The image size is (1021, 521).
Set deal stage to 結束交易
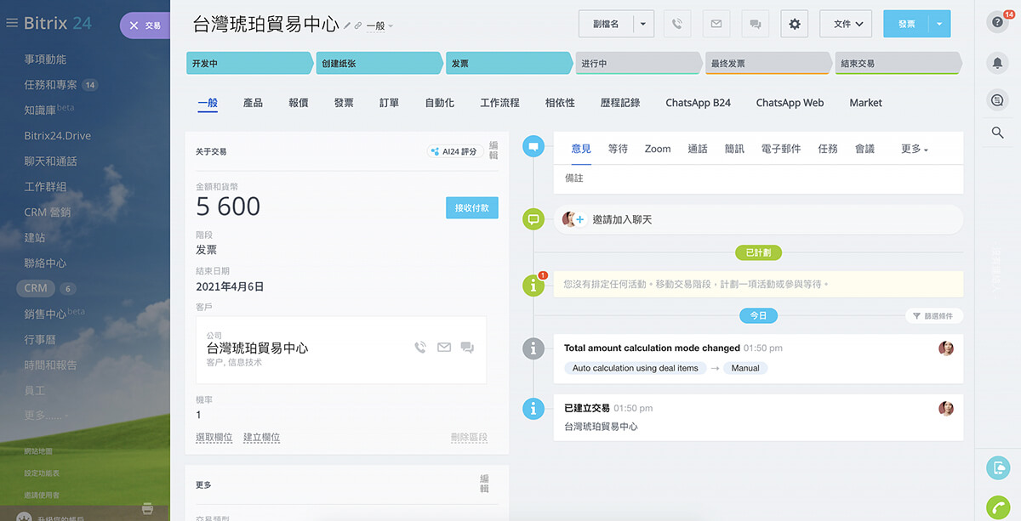pyautogui.click(x=898, y=63)
